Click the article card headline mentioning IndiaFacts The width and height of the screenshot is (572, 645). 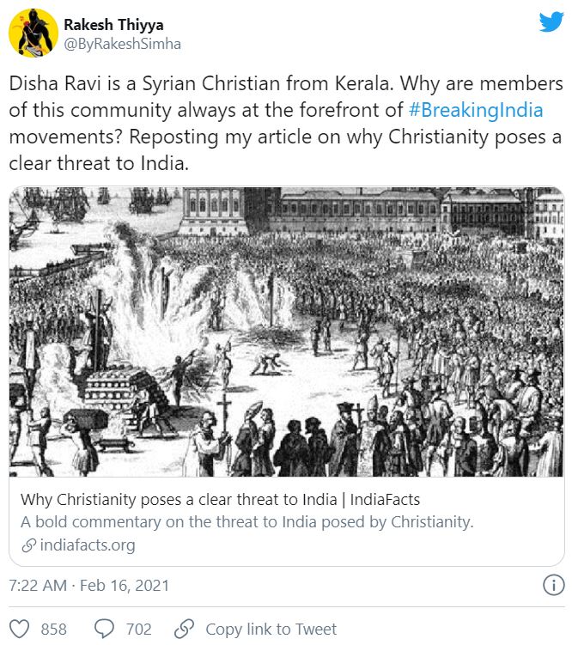[x=220, y=500]
